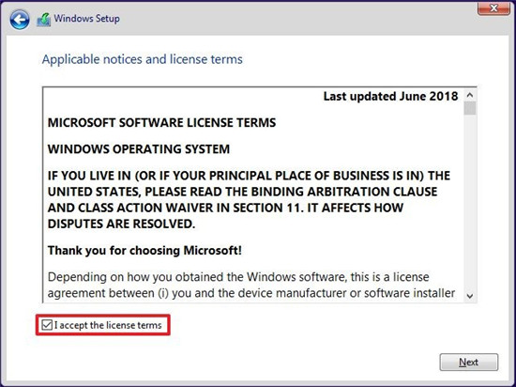This screenshot has height=387, width=516.
Task: Click the "Last updated June 2018" text
Action: pyautogui.click(x=390, y=96)
